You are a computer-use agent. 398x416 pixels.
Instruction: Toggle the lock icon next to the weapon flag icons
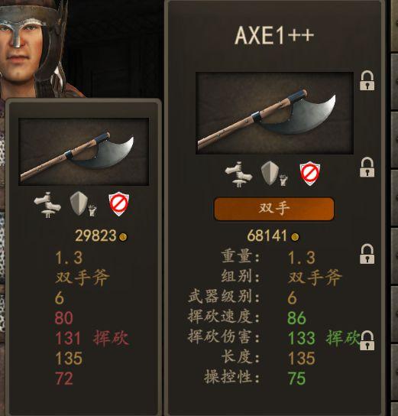367,167
